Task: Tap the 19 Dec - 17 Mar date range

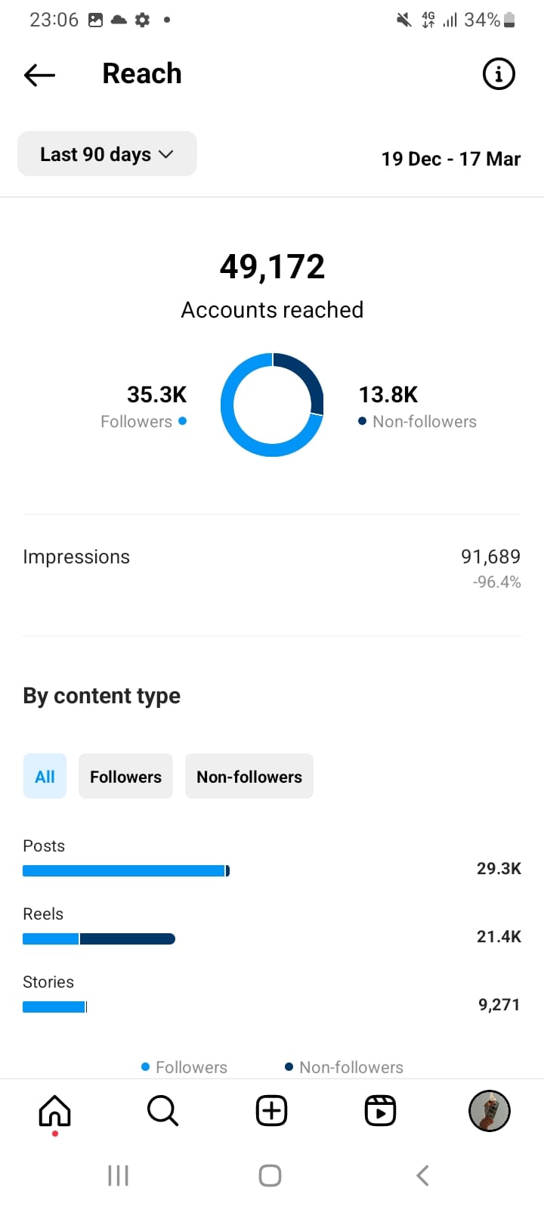Action: 451,159
